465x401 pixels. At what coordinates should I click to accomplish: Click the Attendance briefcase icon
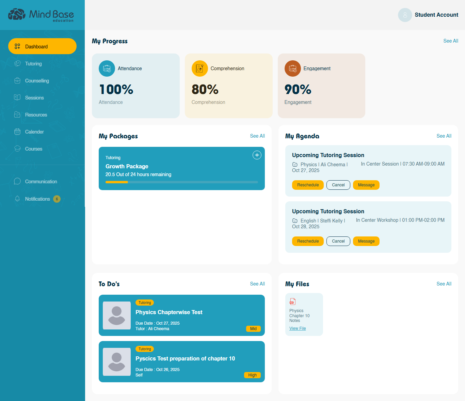(x=107, y=68)
